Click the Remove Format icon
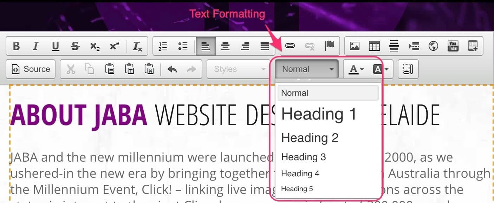 point(137,46)
